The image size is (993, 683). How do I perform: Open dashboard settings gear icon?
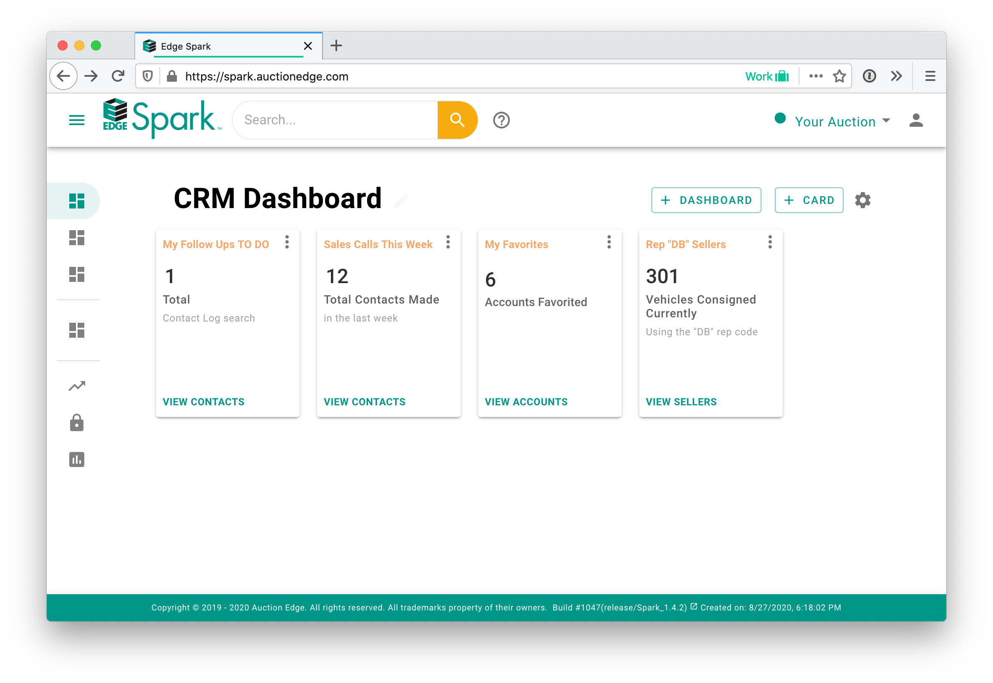pos(862,200)
